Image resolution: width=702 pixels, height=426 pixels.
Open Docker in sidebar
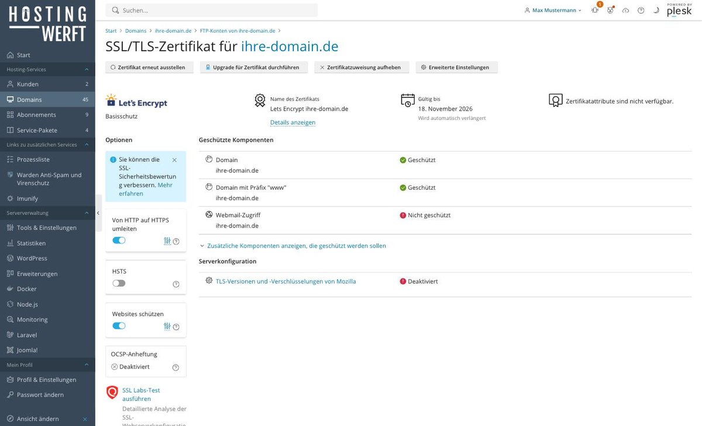[x=47, y=289]
